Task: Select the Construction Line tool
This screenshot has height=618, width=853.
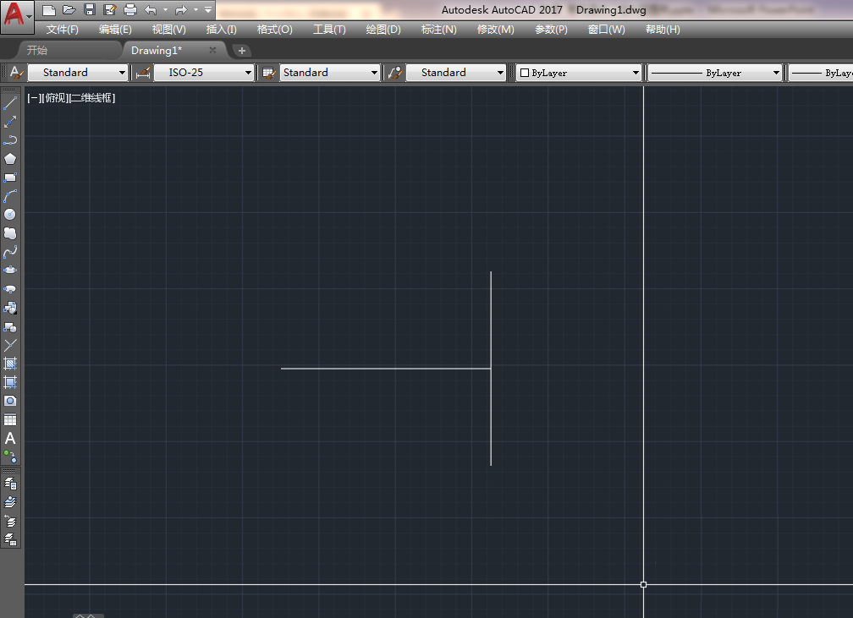Action: pyautogui.click(x=10, y=122)
